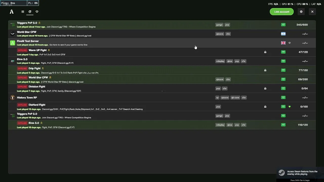The image size is (324, 182).
Task: Click gangs tag on Triggers PvP 18-days row
Action: coord(219,116)
